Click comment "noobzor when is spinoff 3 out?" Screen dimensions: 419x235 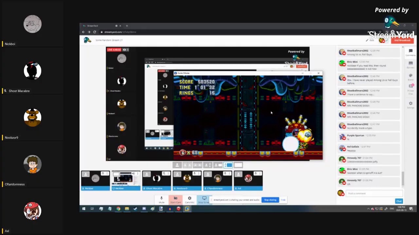[x=369, y=171]
